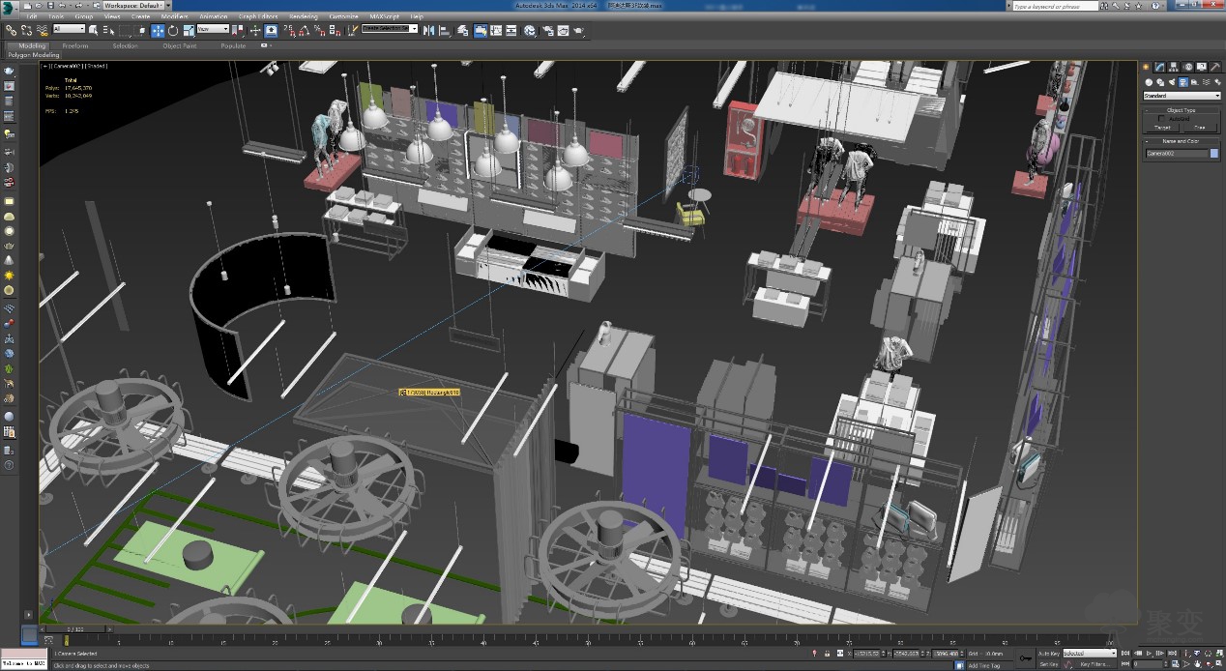Open Render Setup from the toolbar
The image size is (1226, 671).
tap(548, 30)
